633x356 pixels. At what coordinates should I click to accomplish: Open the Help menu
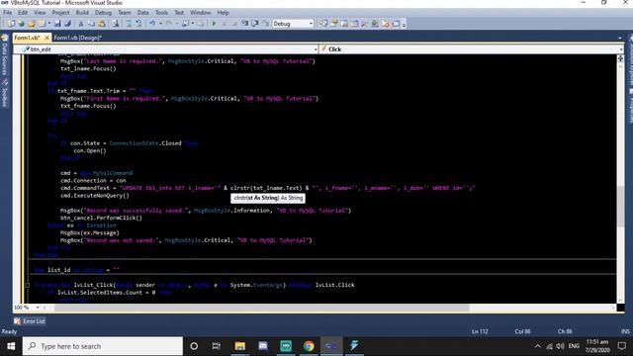223,13
